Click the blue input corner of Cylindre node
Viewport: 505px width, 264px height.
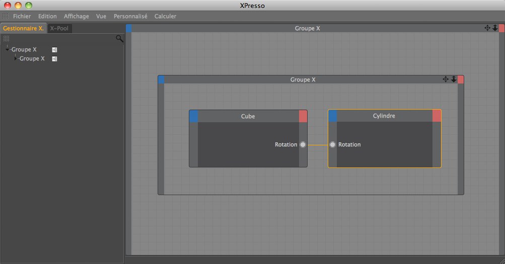332,116
